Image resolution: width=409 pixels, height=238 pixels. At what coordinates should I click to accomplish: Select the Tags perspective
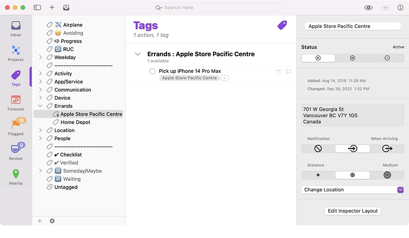tap(16, 78)
